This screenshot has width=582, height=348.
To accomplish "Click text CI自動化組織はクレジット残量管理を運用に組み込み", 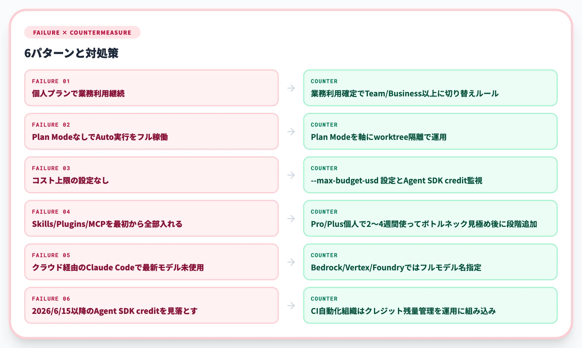I will tap(403, 311).
